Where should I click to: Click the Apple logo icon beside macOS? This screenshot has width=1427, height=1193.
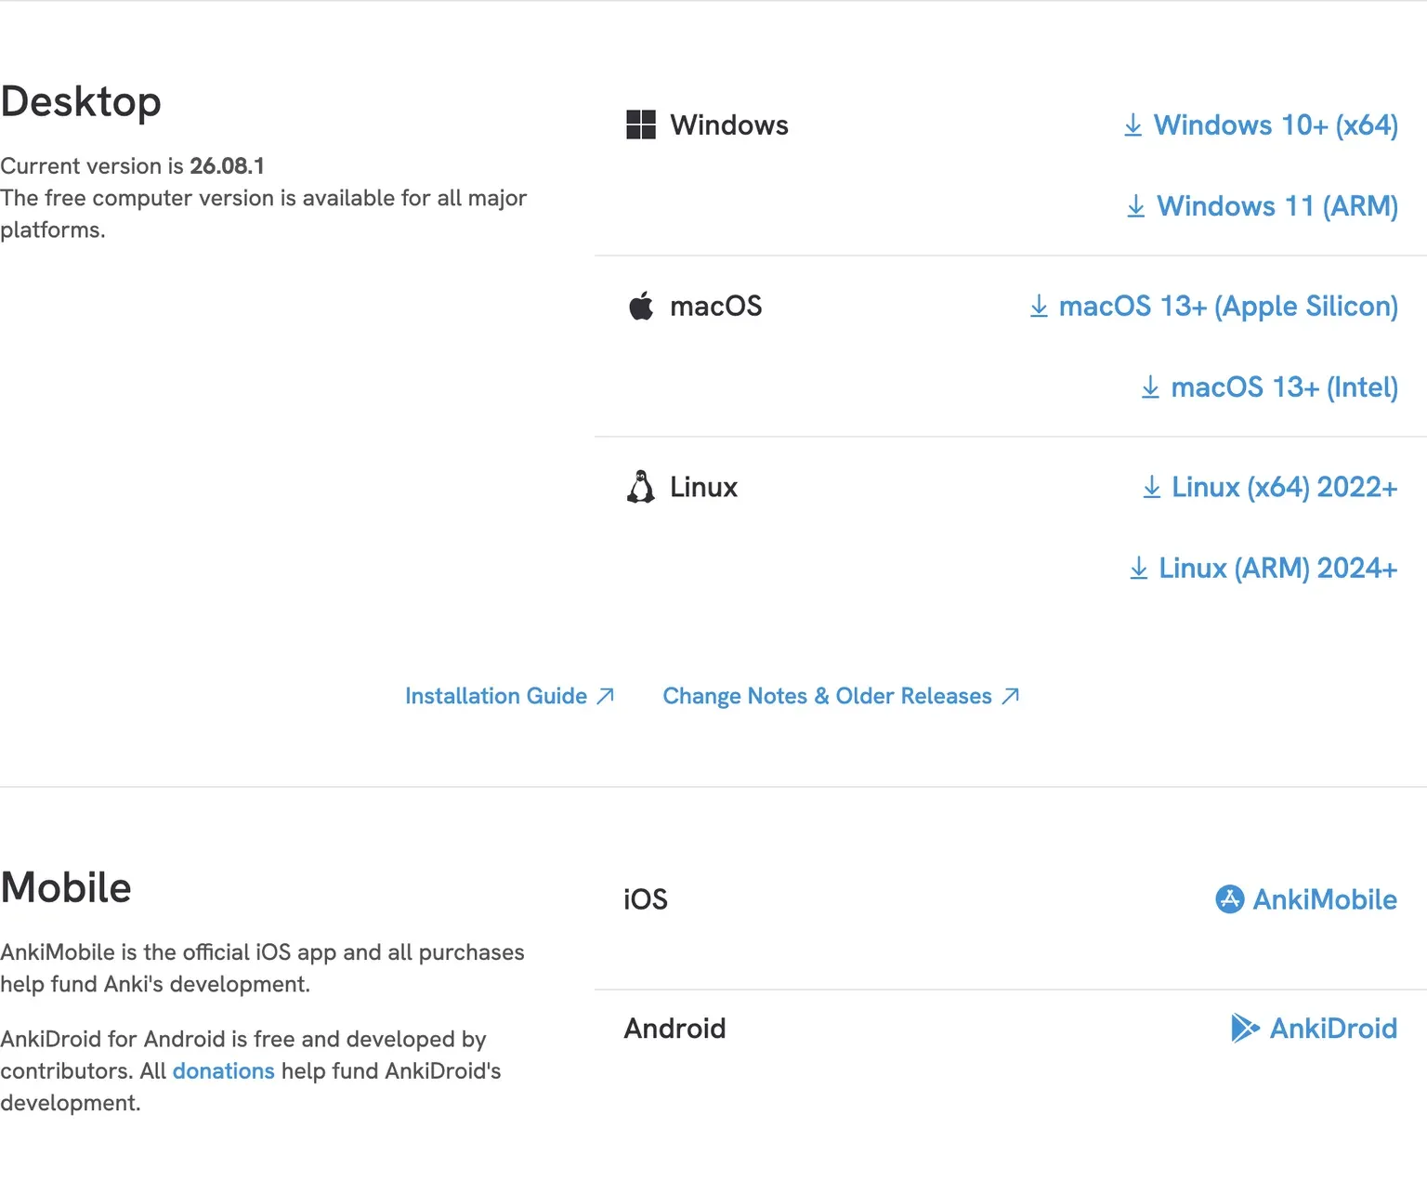641,306
